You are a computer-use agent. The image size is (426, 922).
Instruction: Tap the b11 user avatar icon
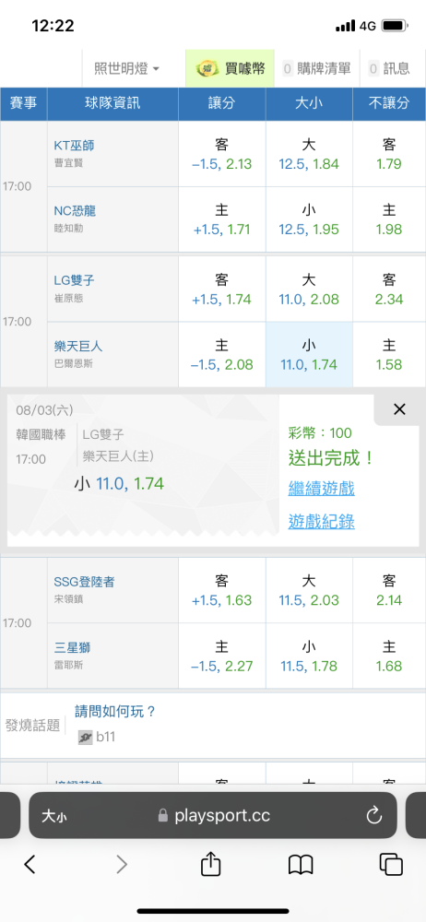[86, 737]
